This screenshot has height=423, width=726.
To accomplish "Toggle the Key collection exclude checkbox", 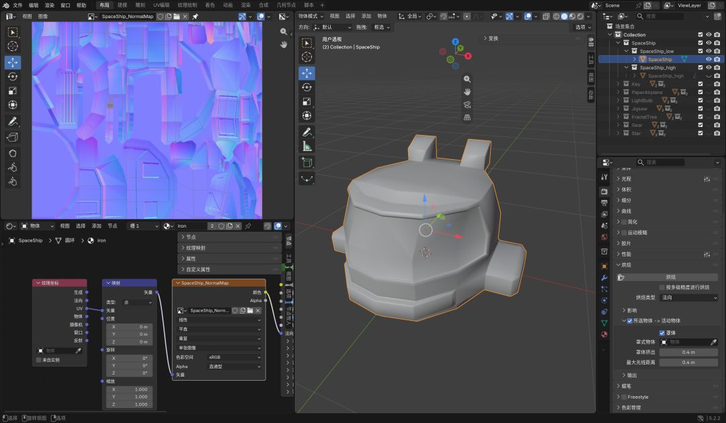I will click(700, 84).
